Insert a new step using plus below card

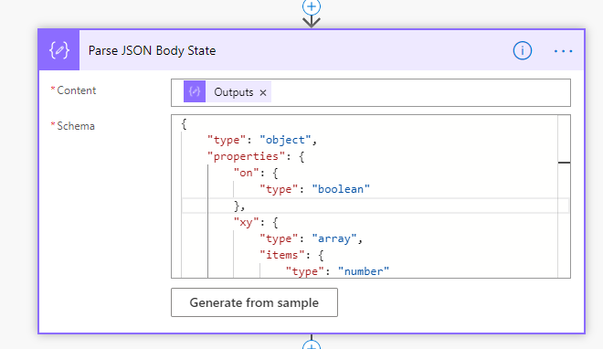[x=312, y=344]
